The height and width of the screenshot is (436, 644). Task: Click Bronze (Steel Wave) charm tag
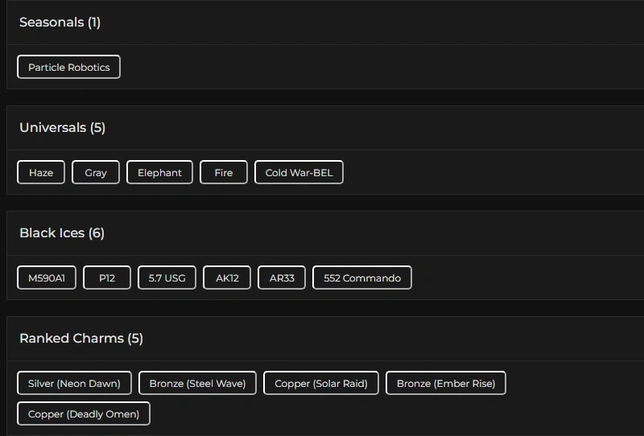197,383
